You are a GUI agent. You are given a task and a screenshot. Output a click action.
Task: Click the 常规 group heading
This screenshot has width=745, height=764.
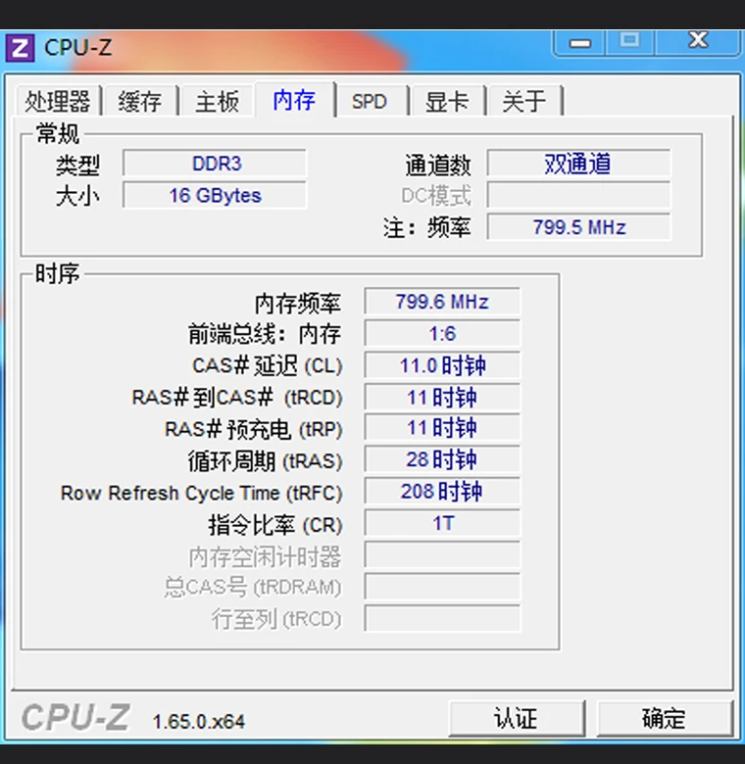pos(58,133)
